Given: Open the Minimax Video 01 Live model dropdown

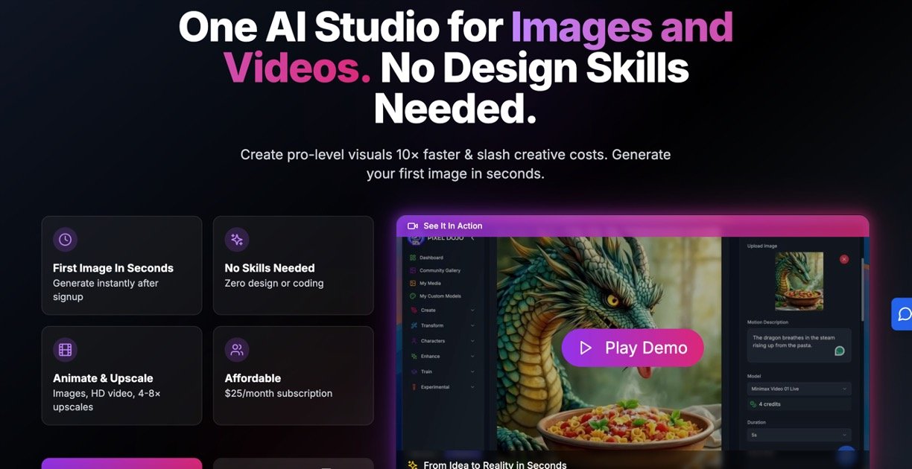Looking at the screenshot, I should [x=799, y=389].
